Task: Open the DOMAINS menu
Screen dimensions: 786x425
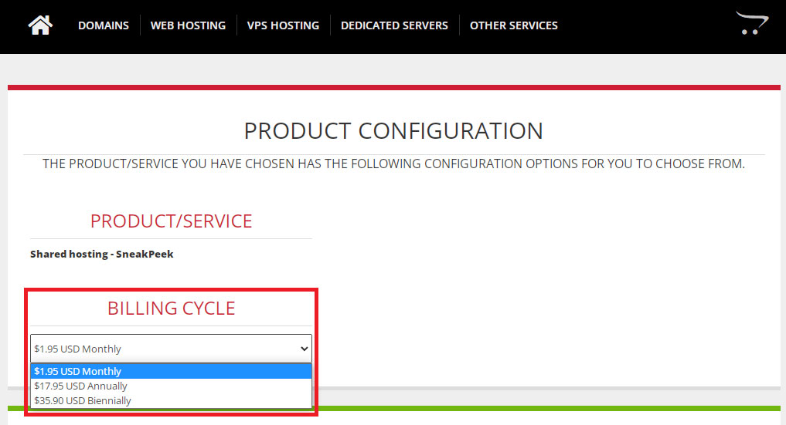Action: 104,25
